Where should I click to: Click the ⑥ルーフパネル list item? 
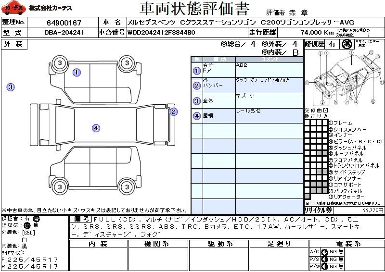click(x=346, y=154)
